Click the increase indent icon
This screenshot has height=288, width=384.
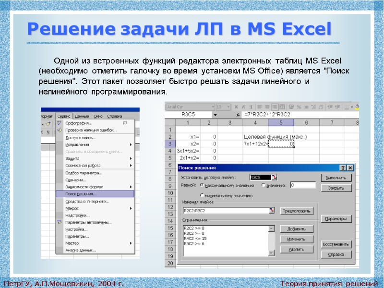[338, 107]
